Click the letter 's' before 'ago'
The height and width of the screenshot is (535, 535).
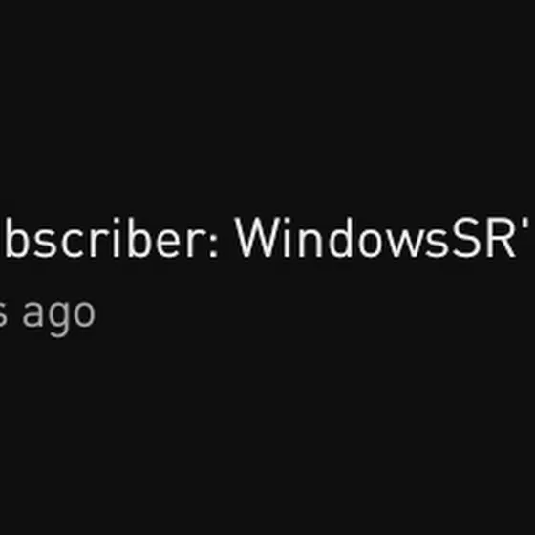[4, 313]
